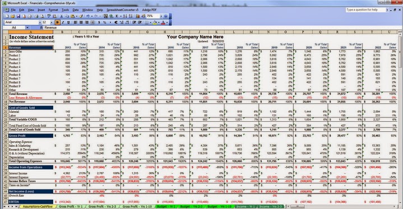403x209 pixels.
Task: Toggle Center alignment
Action: pyautogui.click(x=81, y=22)
